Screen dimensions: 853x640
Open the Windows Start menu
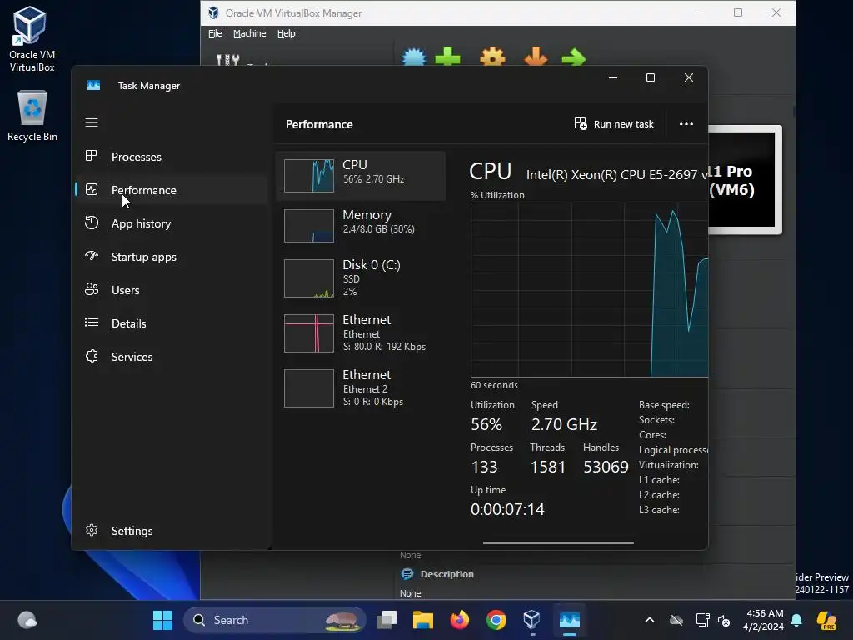(162, 620)
